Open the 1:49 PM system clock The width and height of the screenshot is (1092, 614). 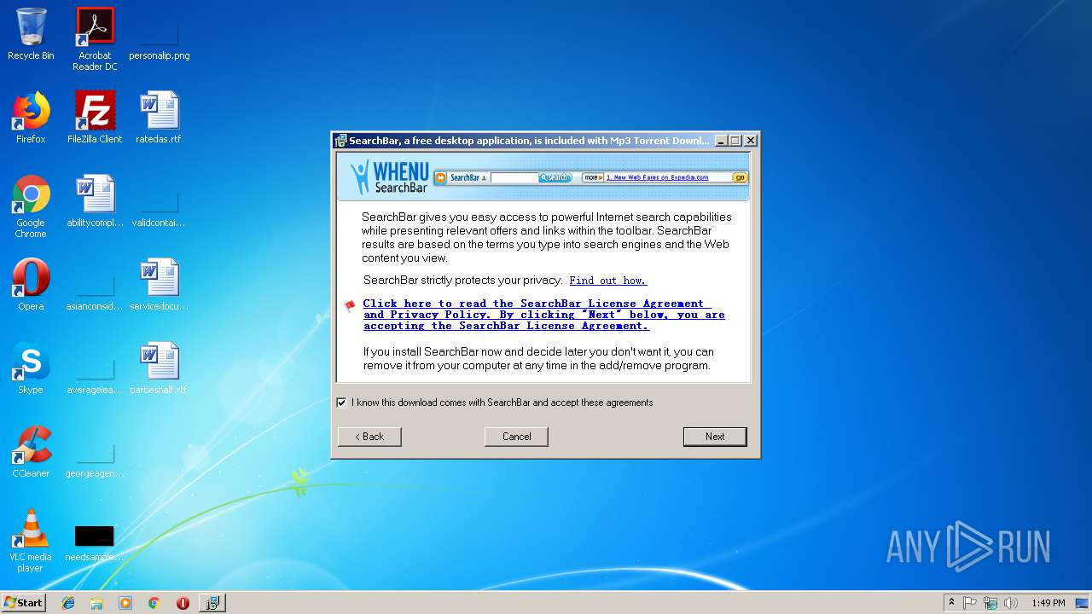(1048, 603)
